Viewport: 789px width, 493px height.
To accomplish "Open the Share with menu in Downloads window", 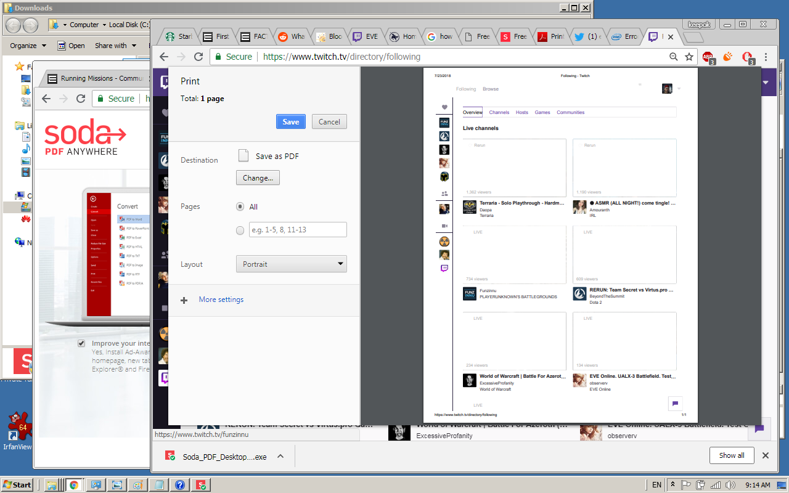I will [115, 46].
